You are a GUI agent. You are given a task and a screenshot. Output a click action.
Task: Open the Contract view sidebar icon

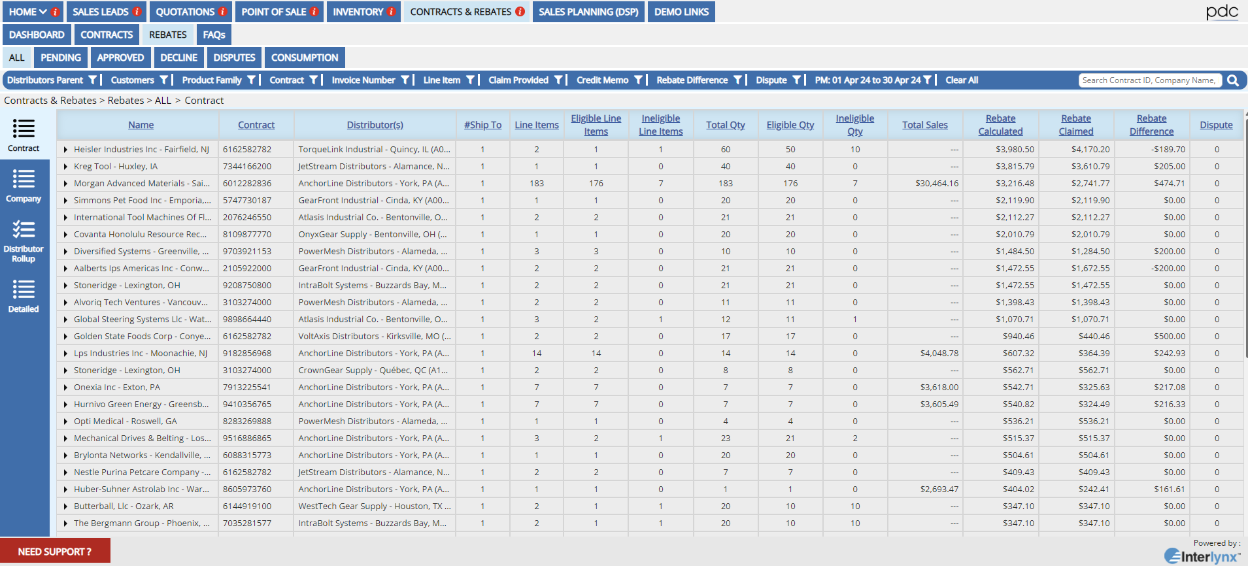click(x=24, y=135)
